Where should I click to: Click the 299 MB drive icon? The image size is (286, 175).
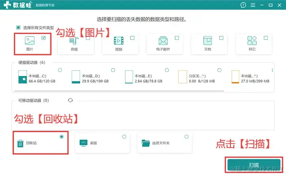click(x=235, y=77)
